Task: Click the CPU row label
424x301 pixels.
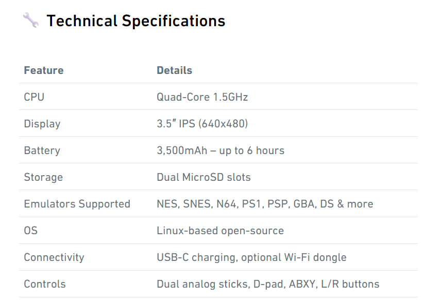Action: pyautogui.click(x=34, y=97)
